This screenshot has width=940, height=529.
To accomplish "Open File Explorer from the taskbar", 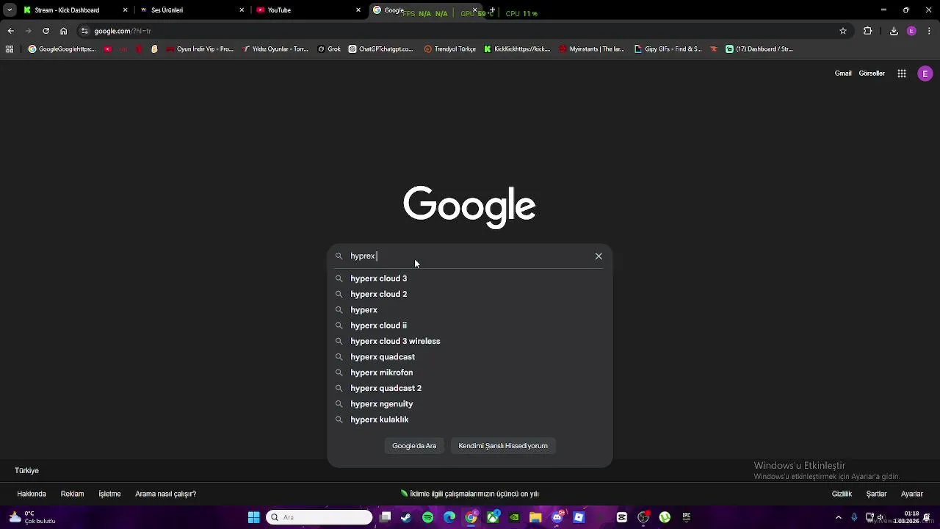I will pos(535,517).
